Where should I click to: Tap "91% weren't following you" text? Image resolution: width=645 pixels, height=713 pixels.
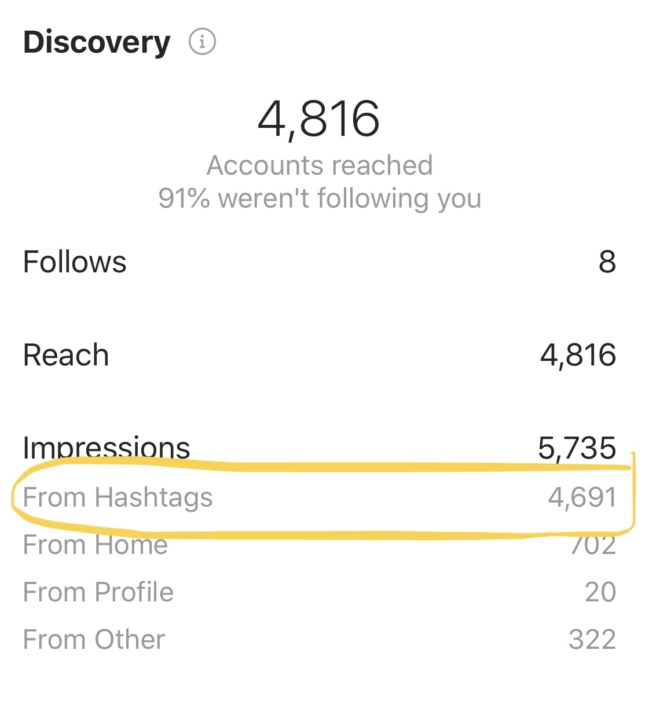(x=320, y=198)
